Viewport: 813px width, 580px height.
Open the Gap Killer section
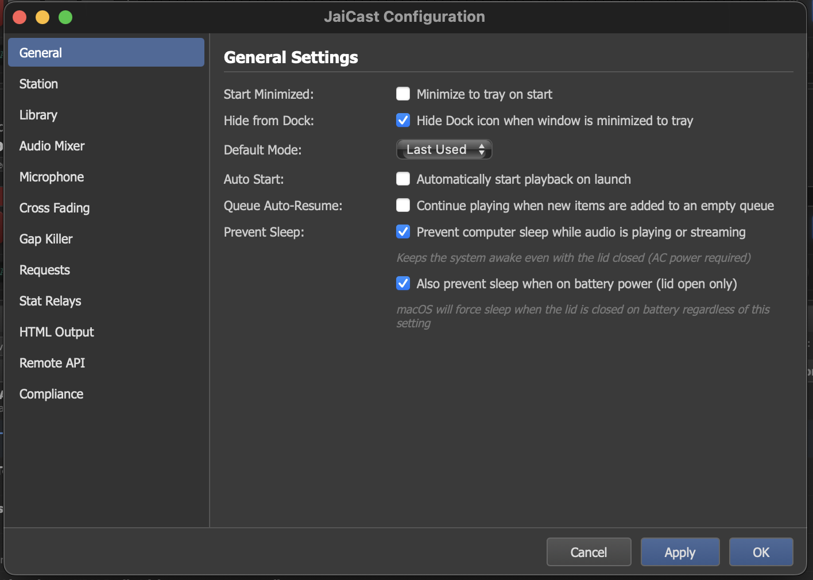click(x=106, y=239)
